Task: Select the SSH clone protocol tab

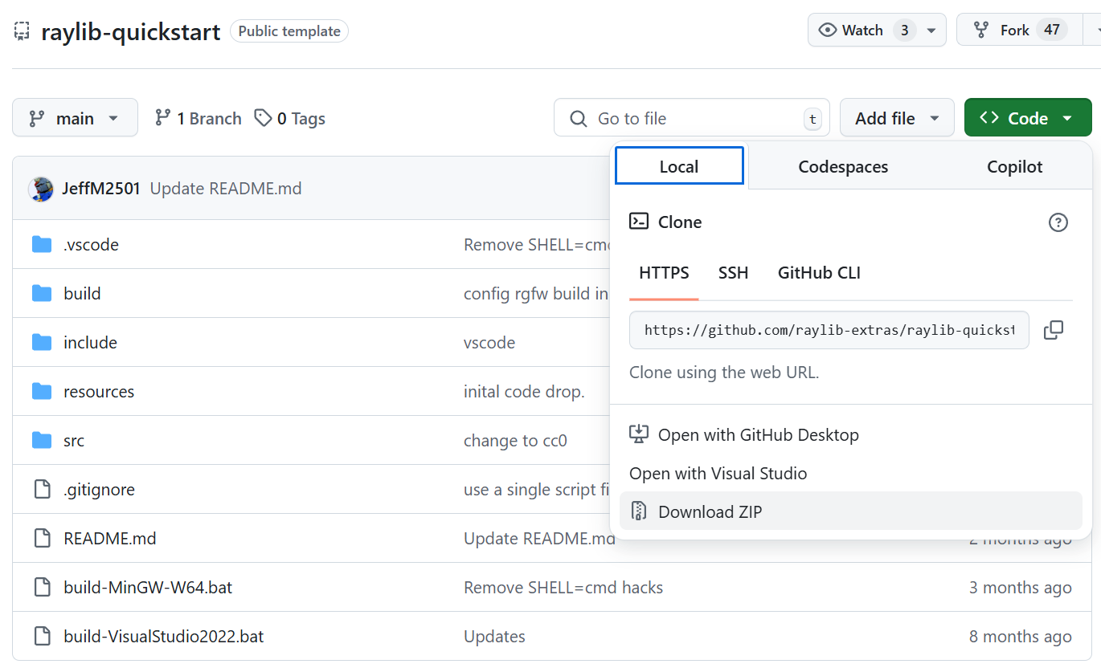Action: tap(733, 273)
